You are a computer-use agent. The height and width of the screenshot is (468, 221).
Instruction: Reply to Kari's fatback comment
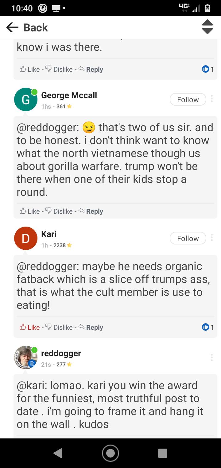[91, 327]
